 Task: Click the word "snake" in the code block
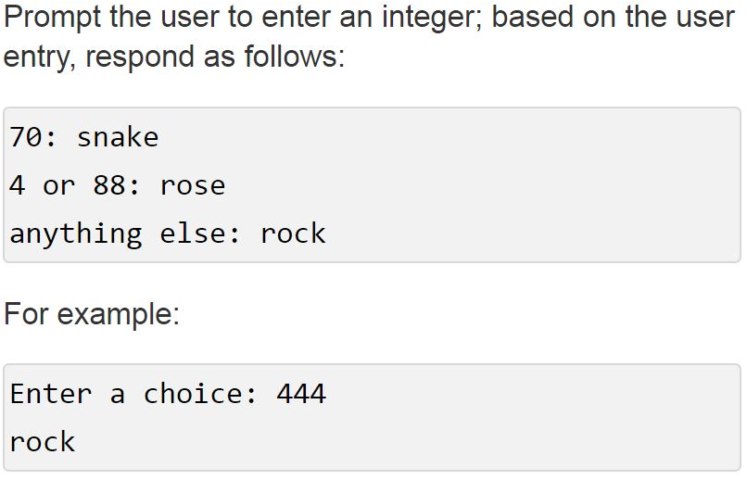pos(118,138)
